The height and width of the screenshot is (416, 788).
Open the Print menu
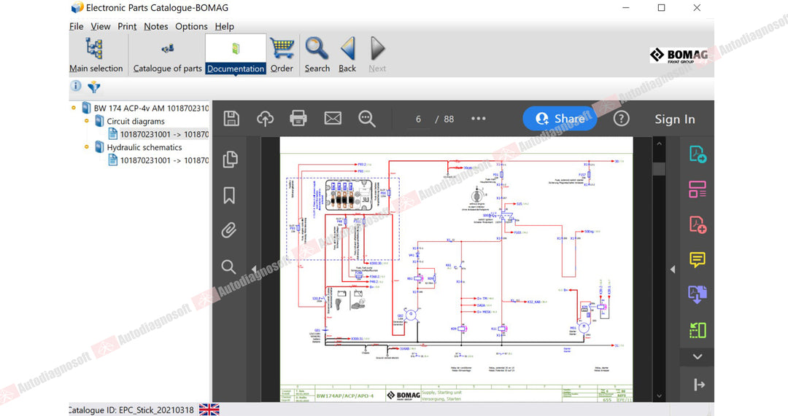click(x=127, y=27)
